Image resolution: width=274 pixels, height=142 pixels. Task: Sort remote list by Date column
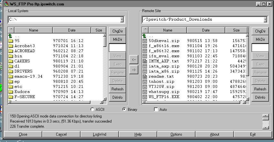pos(206,30)
